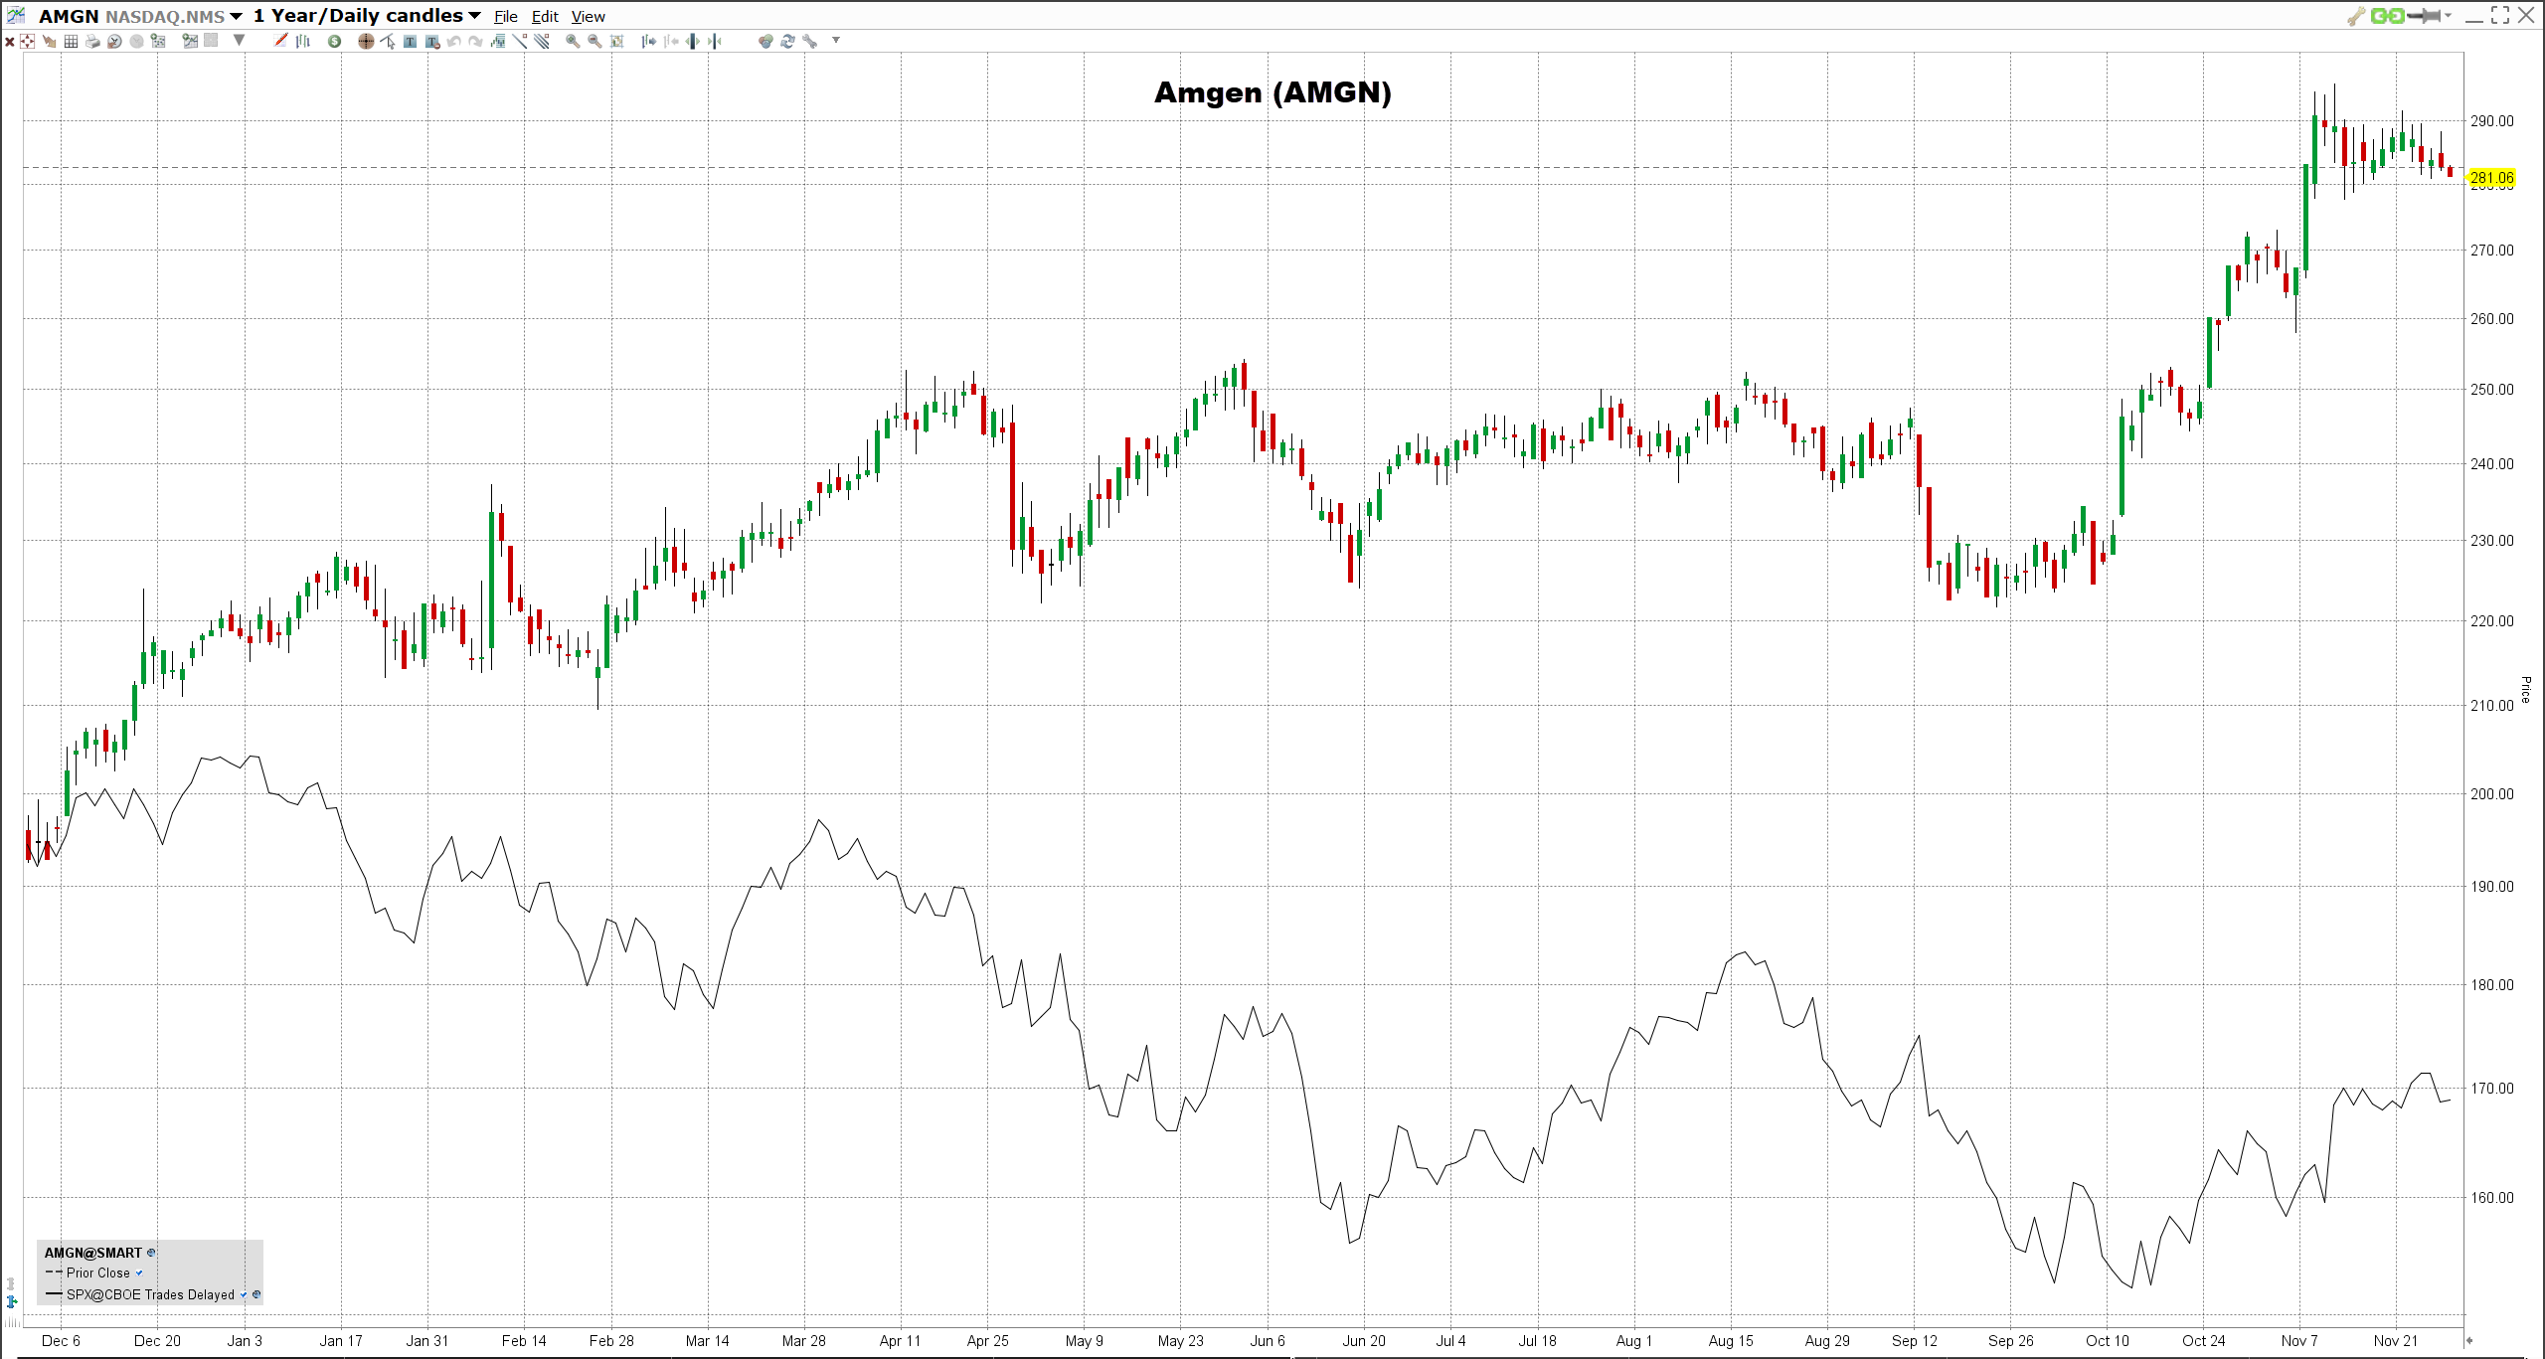
Task: Click the highlighted 281.06 price label
Action: coord(2491,178)
